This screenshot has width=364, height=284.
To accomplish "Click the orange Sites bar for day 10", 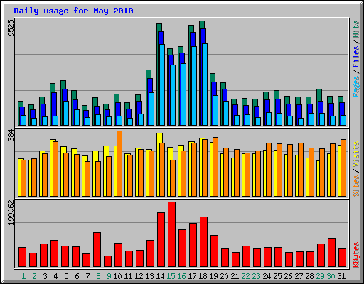I will [119, 163].
